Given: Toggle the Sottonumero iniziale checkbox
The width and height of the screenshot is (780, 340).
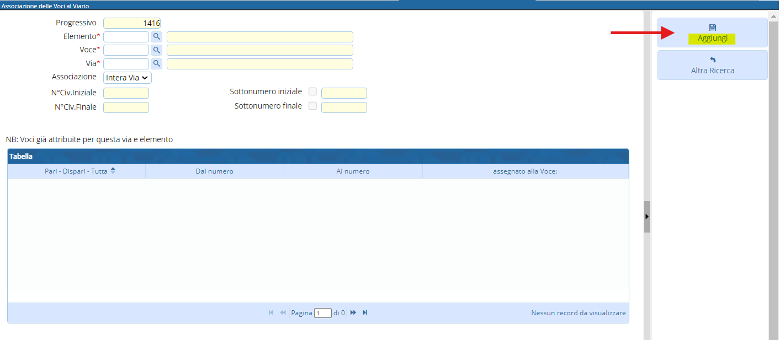Looking at the screenshot, I should click(313, 92).
